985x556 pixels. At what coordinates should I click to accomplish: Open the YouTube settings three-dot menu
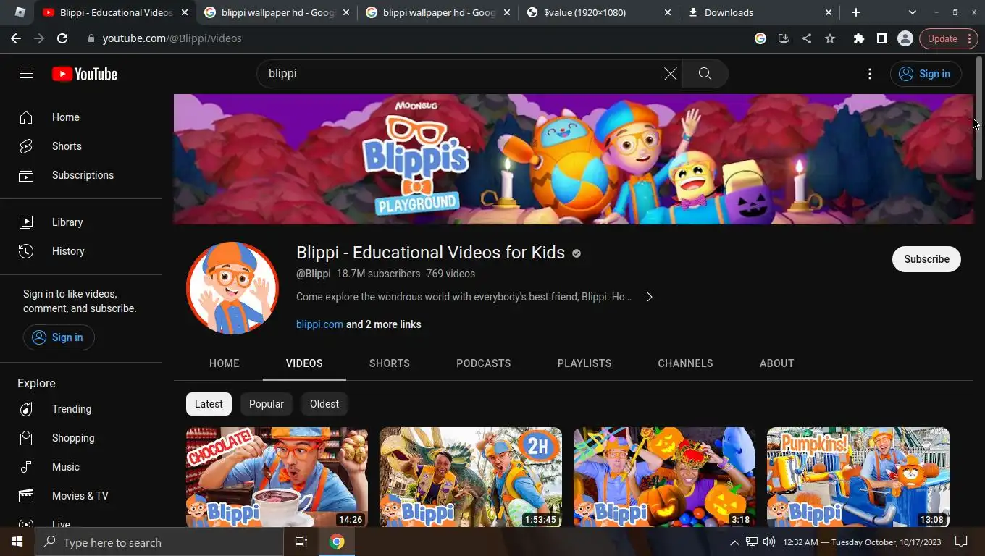coord(870,74)
